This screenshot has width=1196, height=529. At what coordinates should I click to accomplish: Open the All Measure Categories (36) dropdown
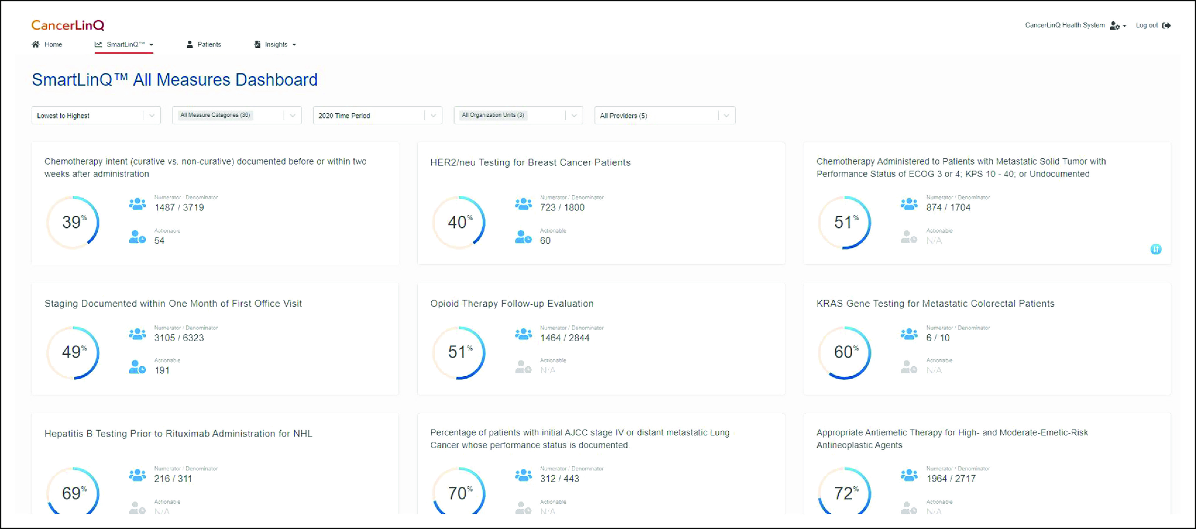click(237, 116)
